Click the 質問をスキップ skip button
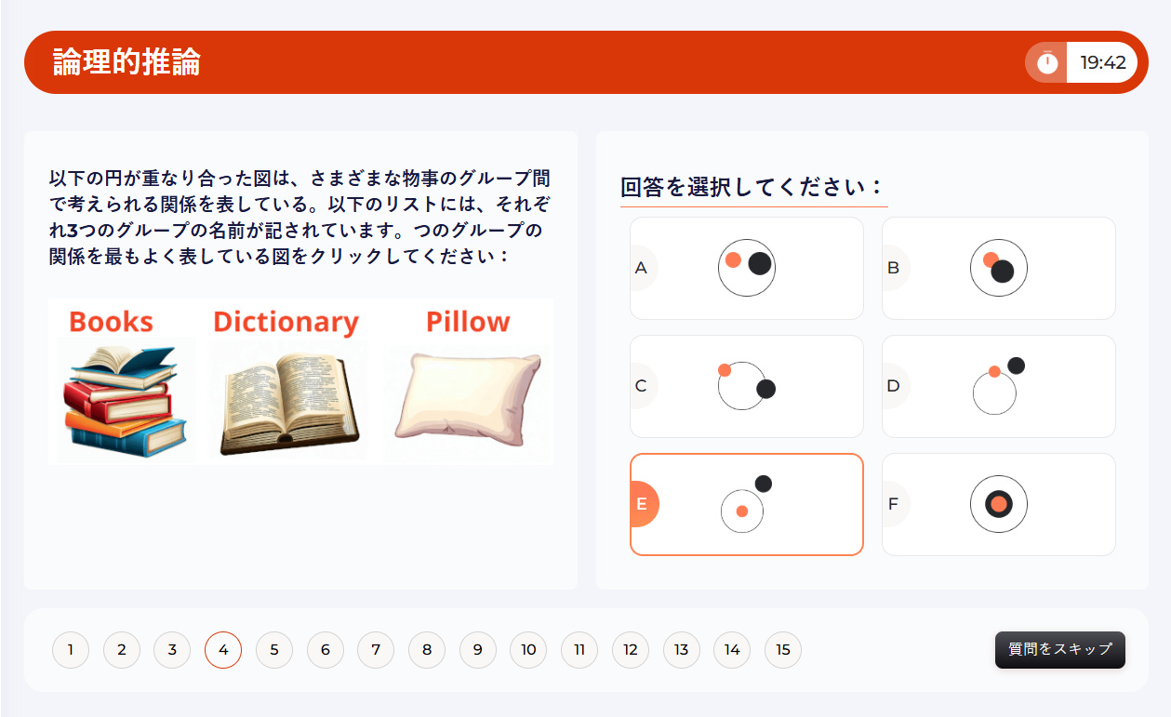This screenshot has height=717, width=1171. tap(1059, 650)
